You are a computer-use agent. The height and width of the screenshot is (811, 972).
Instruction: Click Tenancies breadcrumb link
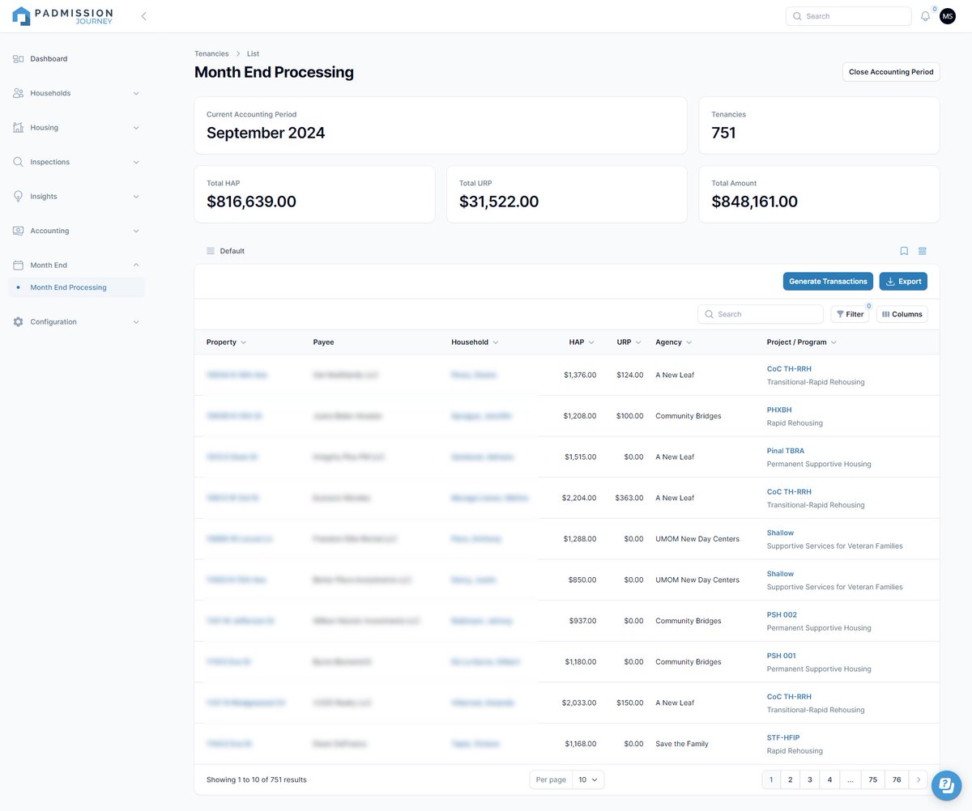(211, 53)
